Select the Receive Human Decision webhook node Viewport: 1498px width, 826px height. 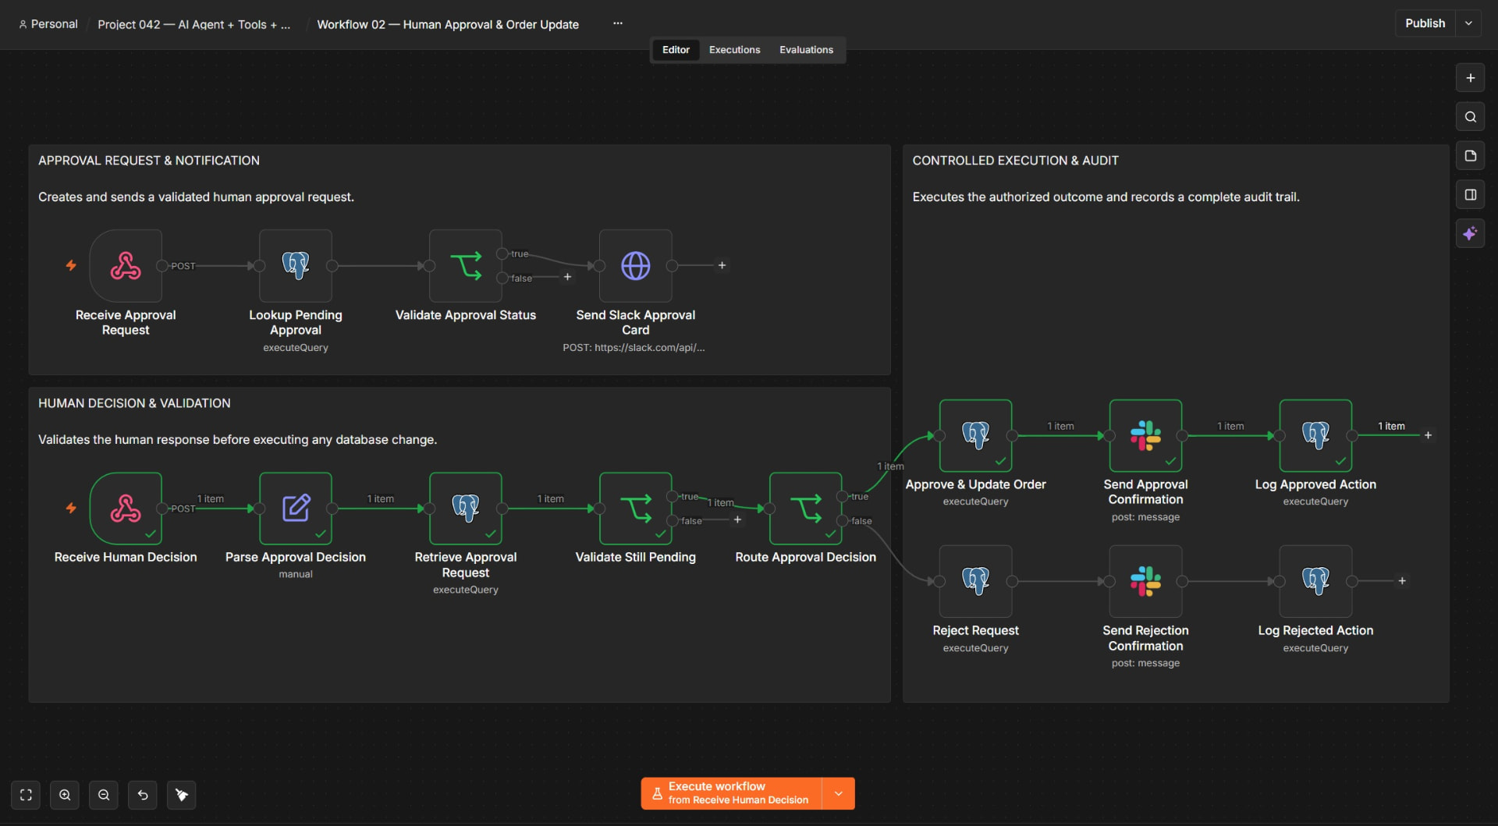[x=126, y=508]
